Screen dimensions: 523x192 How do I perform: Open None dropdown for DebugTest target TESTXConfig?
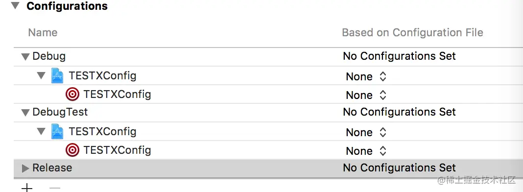366,151
